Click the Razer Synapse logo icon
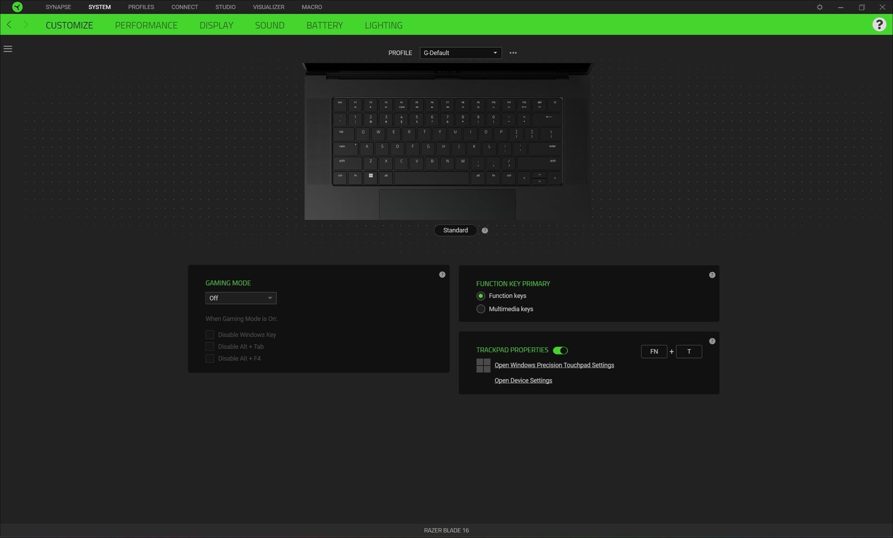 pyautogui.click(x=17, y=7)
